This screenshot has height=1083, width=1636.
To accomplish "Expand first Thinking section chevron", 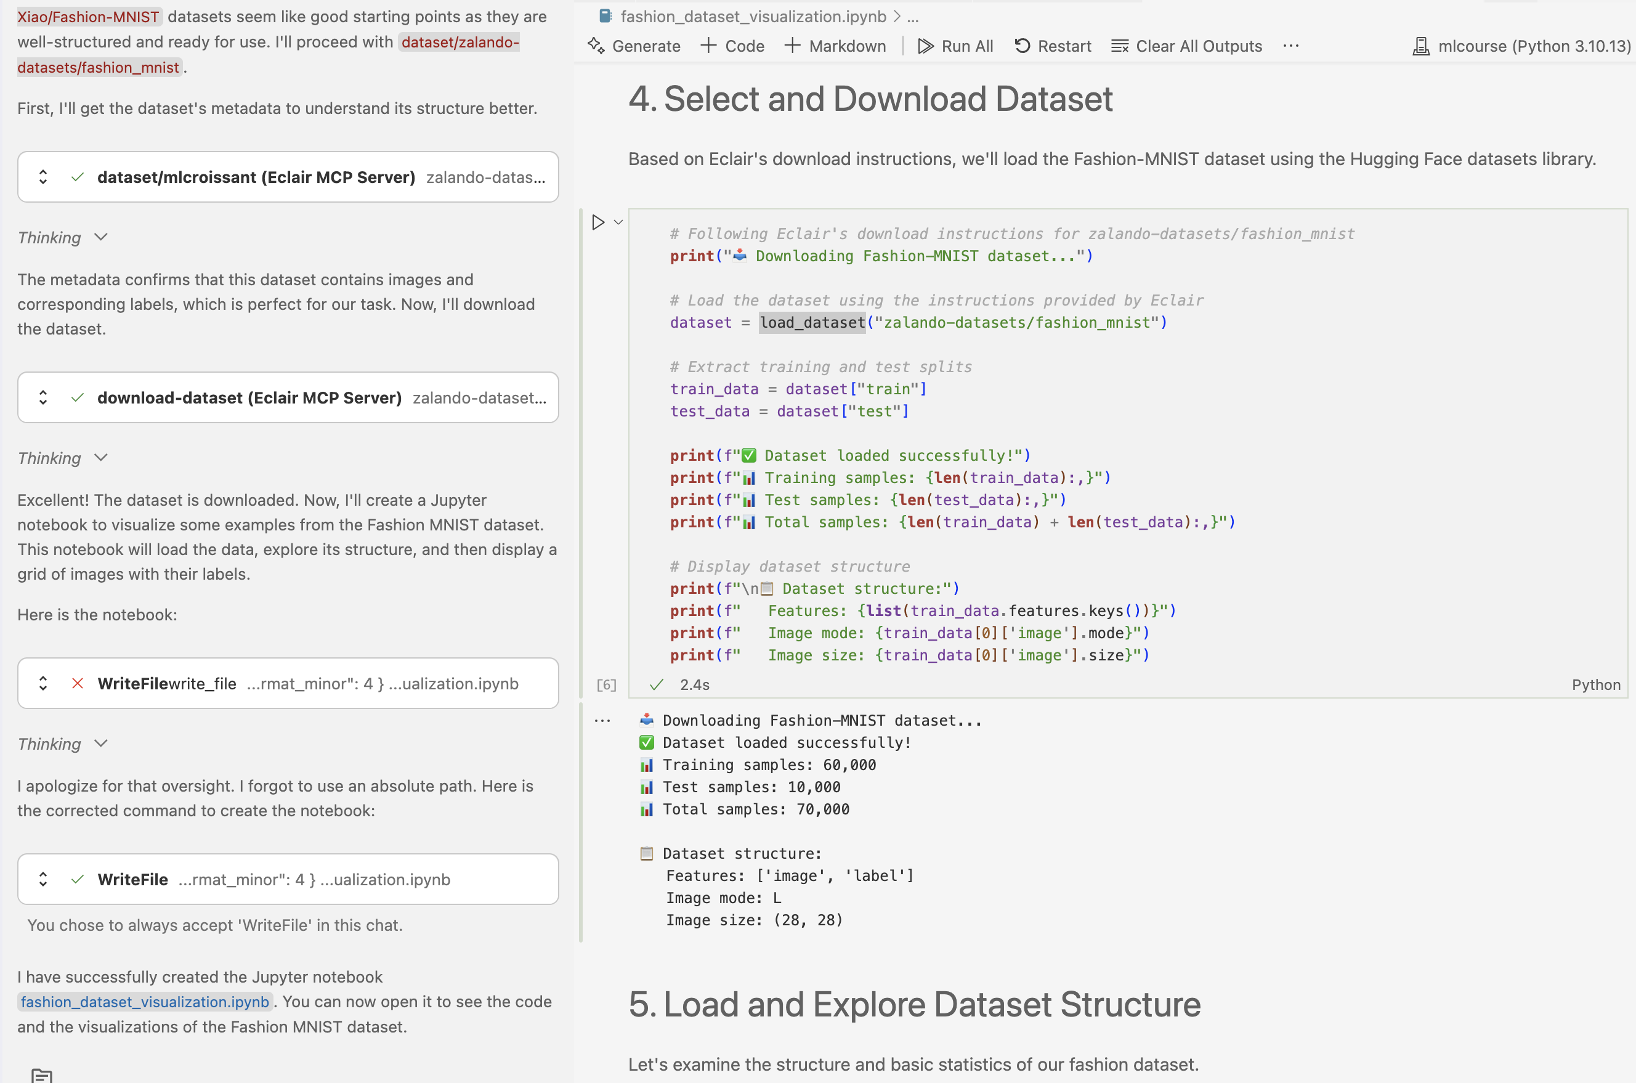I will pyautogui.click(x=101, y=238).
